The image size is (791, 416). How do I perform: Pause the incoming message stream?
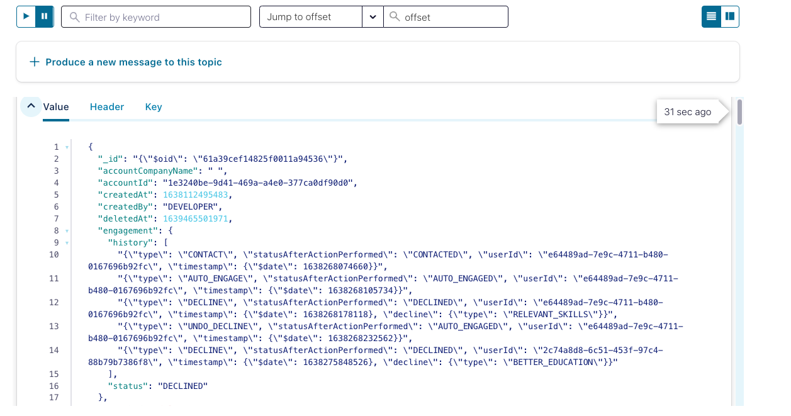click(x=44, y=16)
